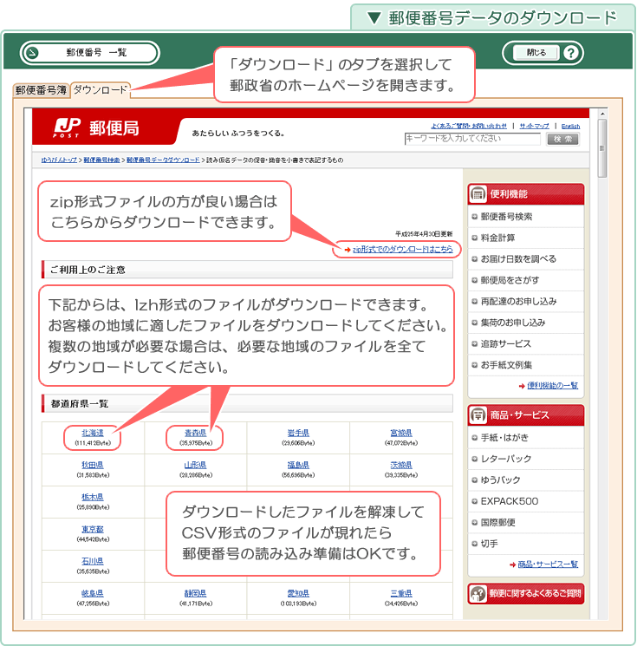
Task: Click 便利機能の一覧 link
Action: 552,386
